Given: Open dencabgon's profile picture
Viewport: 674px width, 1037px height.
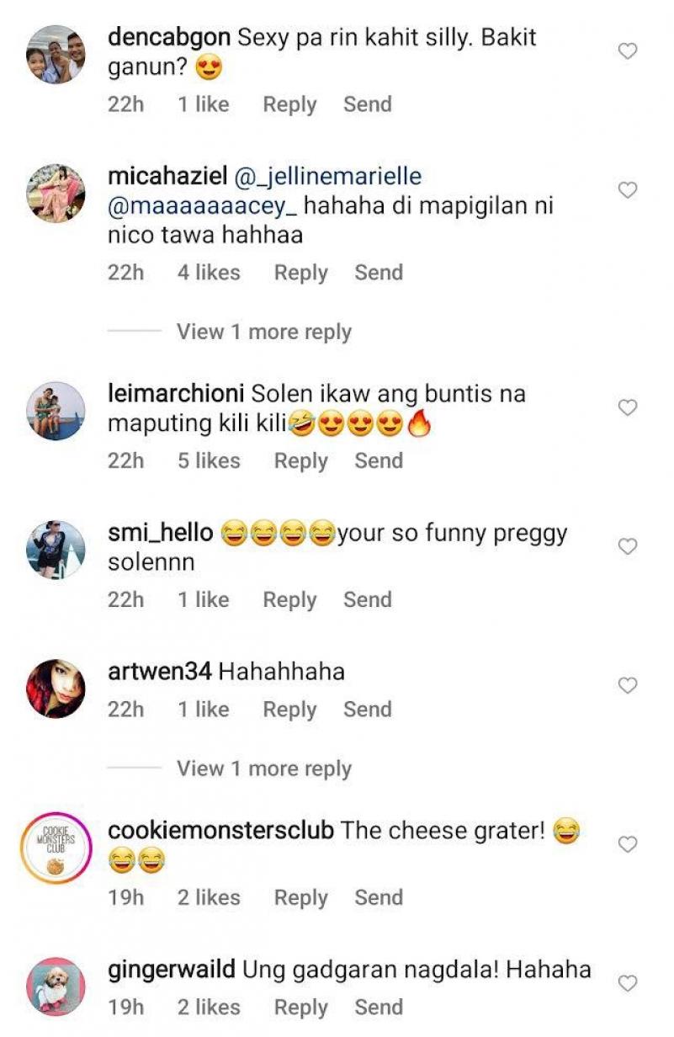Looking at the screenshot, I should [56, 55].
